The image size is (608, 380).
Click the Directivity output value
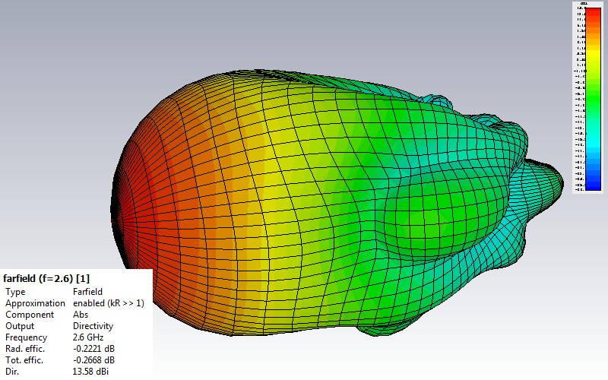93,326
